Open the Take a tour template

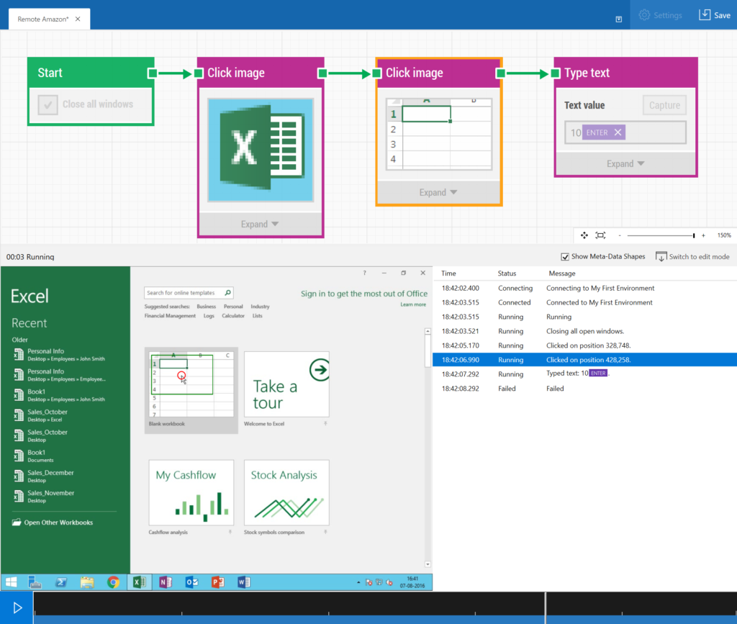click(286, 384)
